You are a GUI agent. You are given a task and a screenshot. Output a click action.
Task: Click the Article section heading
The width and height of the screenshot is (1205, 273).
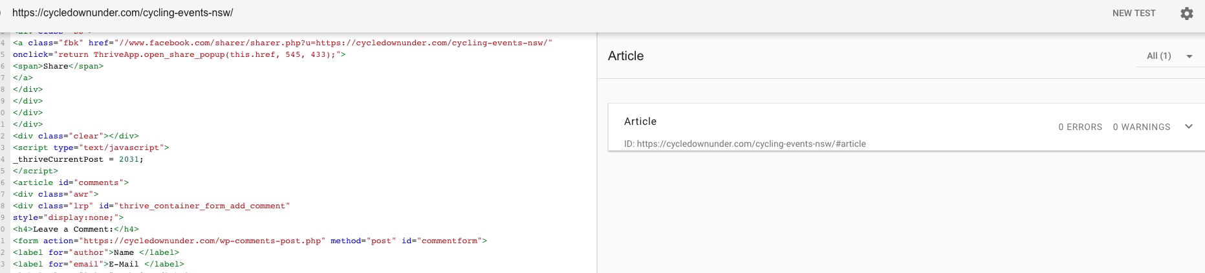pyautogui.click(x=625, y=56)
